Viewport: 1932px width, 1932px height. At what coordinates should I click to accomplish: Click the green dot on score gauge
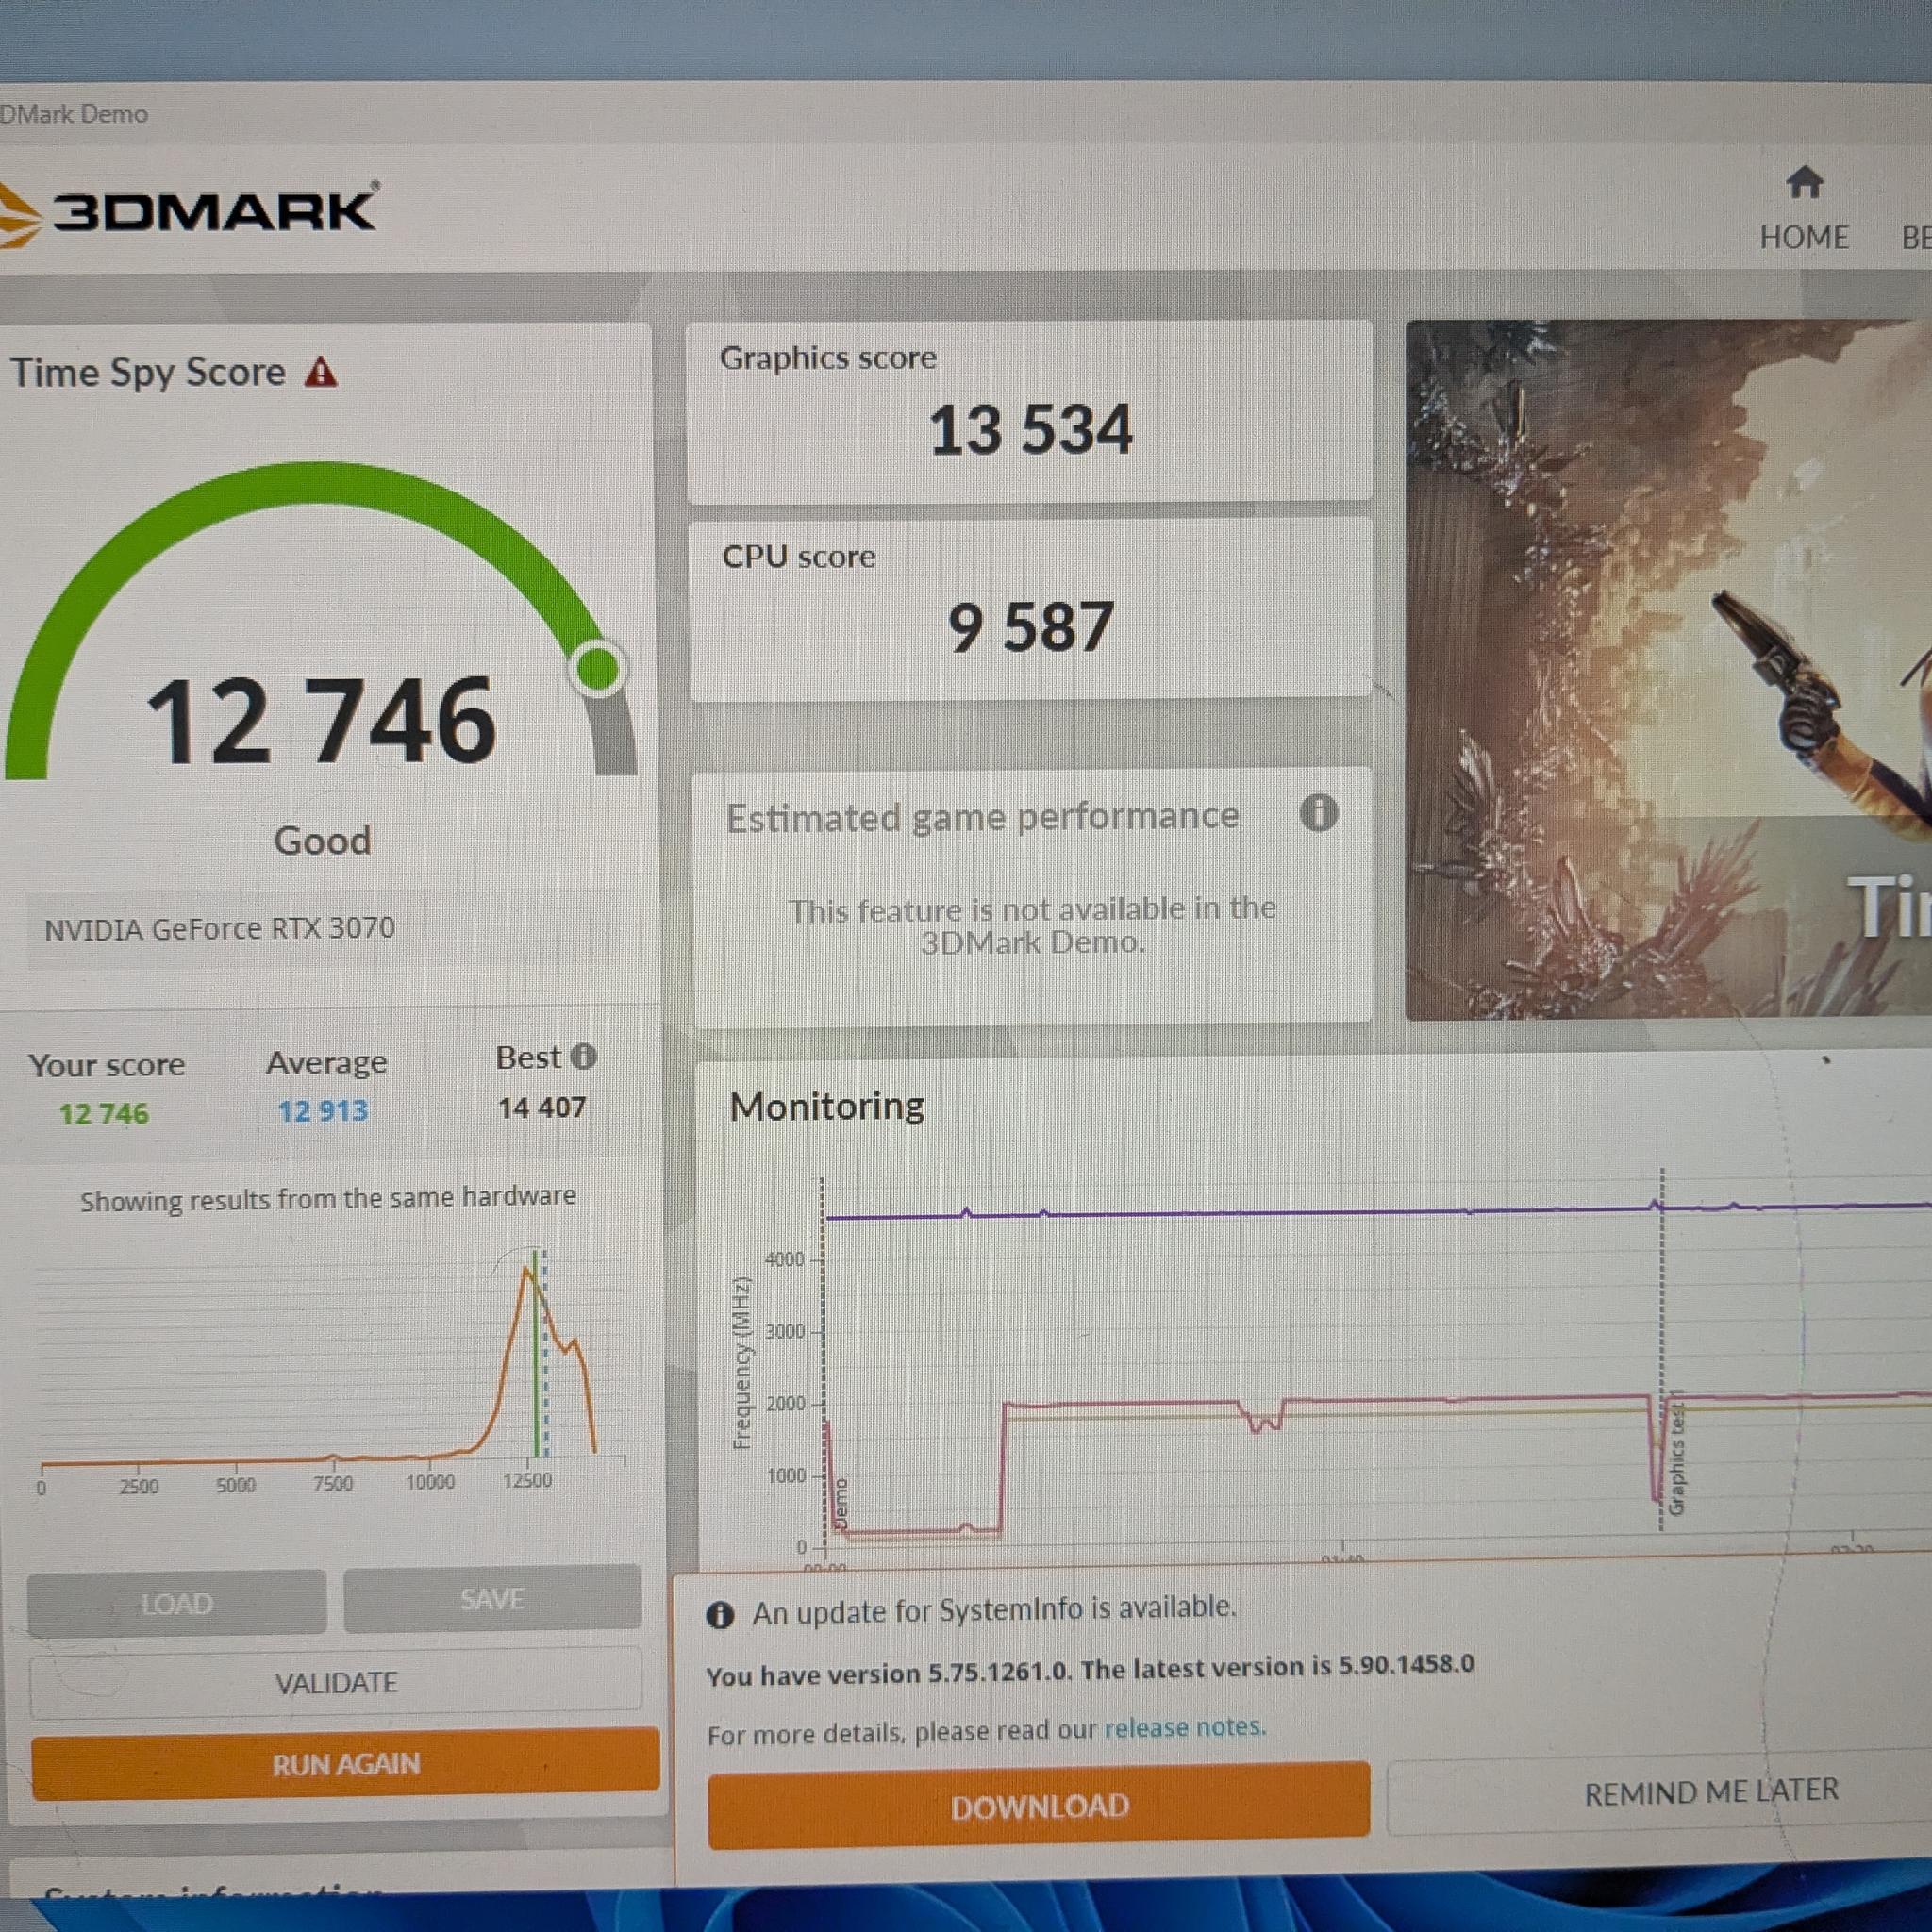(598, 668)
